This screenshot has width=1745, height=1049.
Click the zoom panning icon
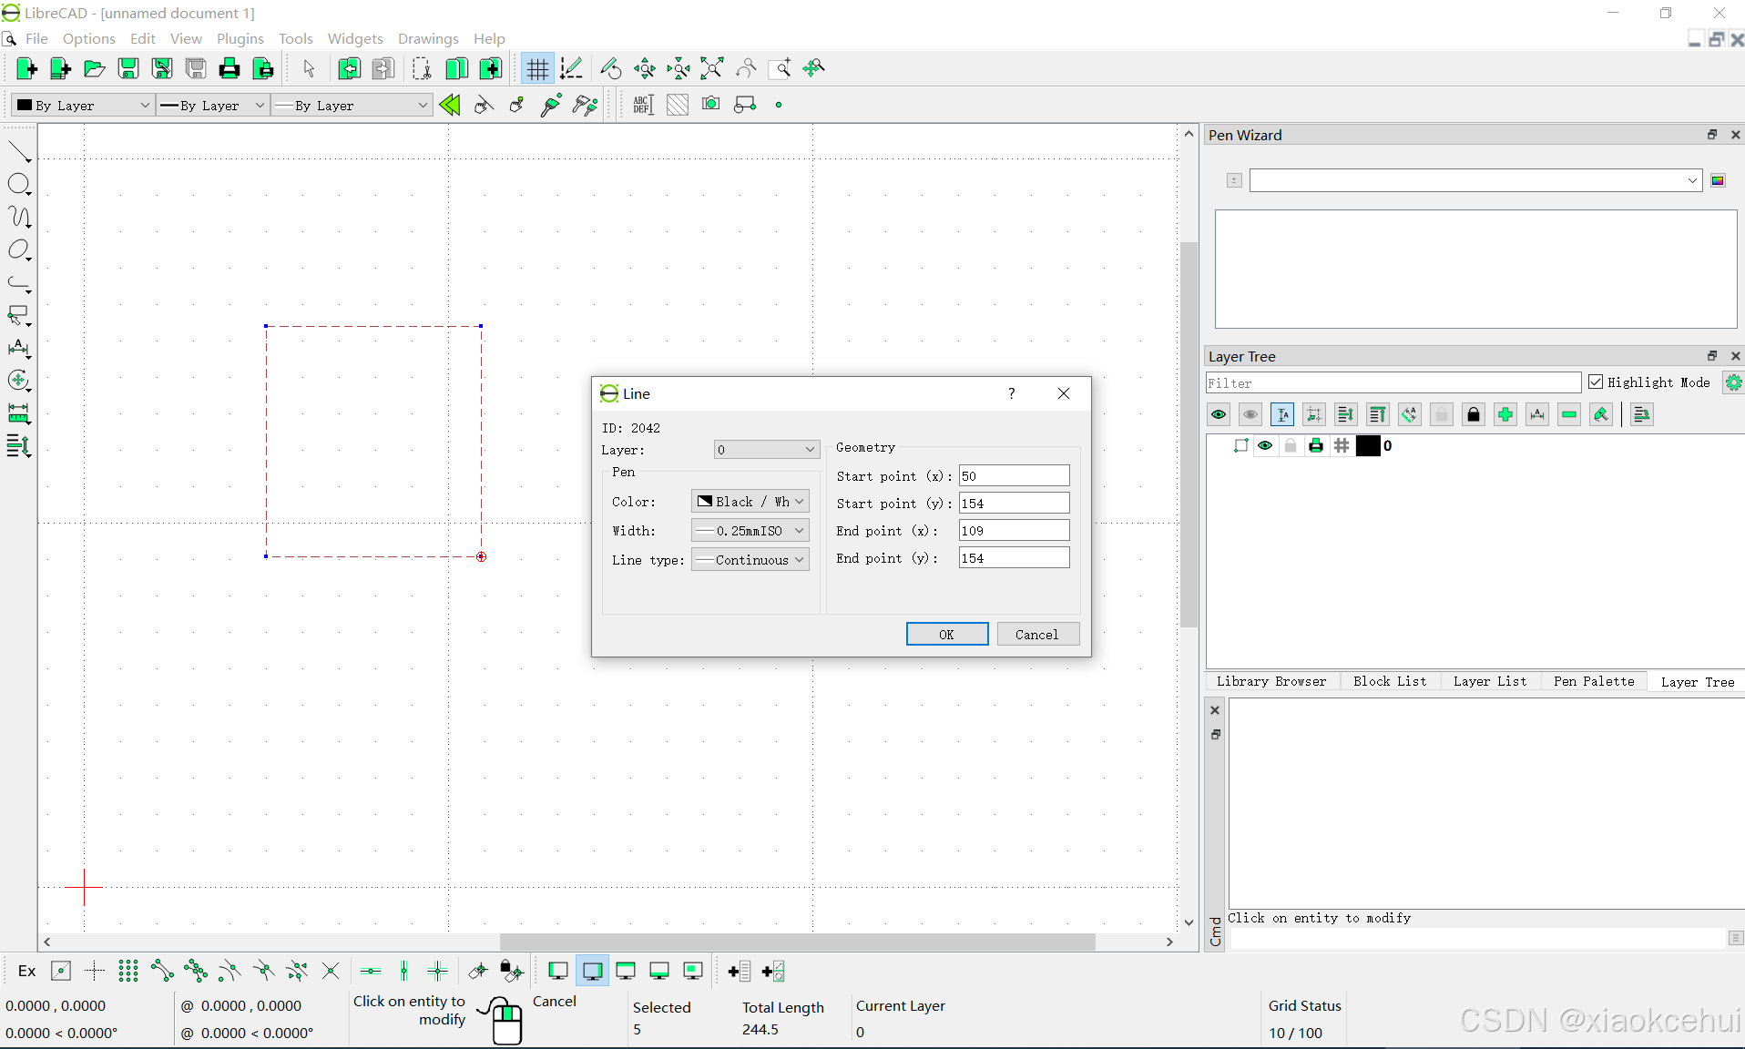814,68
